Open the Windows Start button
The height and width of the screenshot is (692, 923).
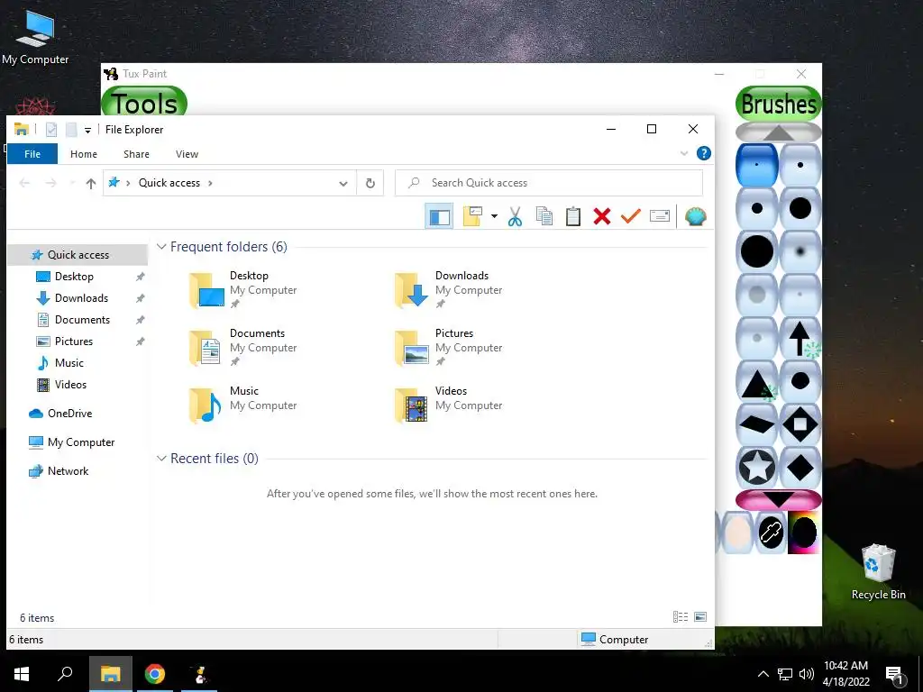point(22,674)
